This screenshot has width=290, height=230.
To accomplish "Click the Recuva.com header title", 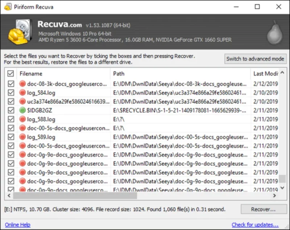I will point(59,25).
